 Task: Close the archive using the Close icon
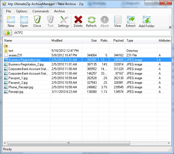point(37,19)
